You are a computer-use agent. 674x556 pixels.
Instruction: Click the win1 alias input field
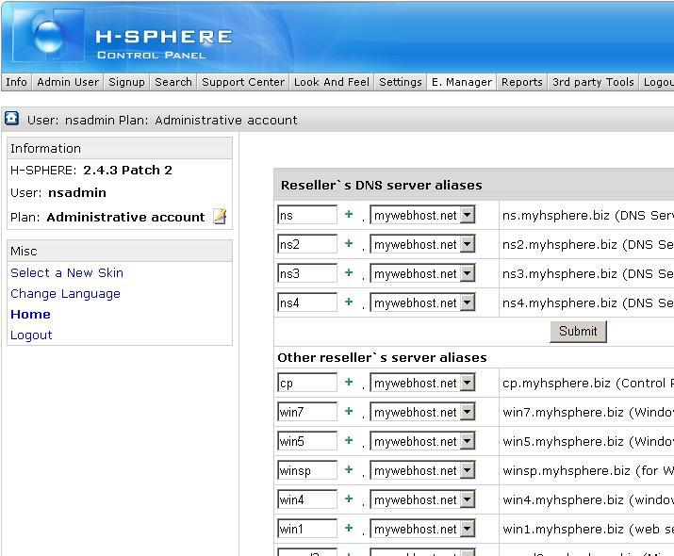tap(307, 528)
